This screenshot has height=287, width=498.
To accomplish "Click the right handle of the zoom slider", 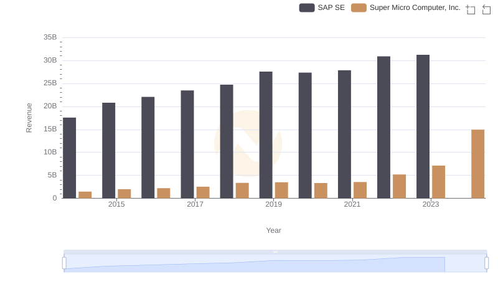I will (x=487, y=263).
